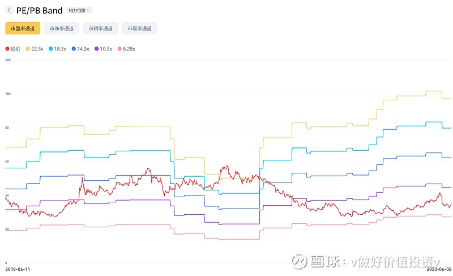
Task: Toggle the 14.3x blue band legend
Action: pyautogui.click(x=80, y=49)
